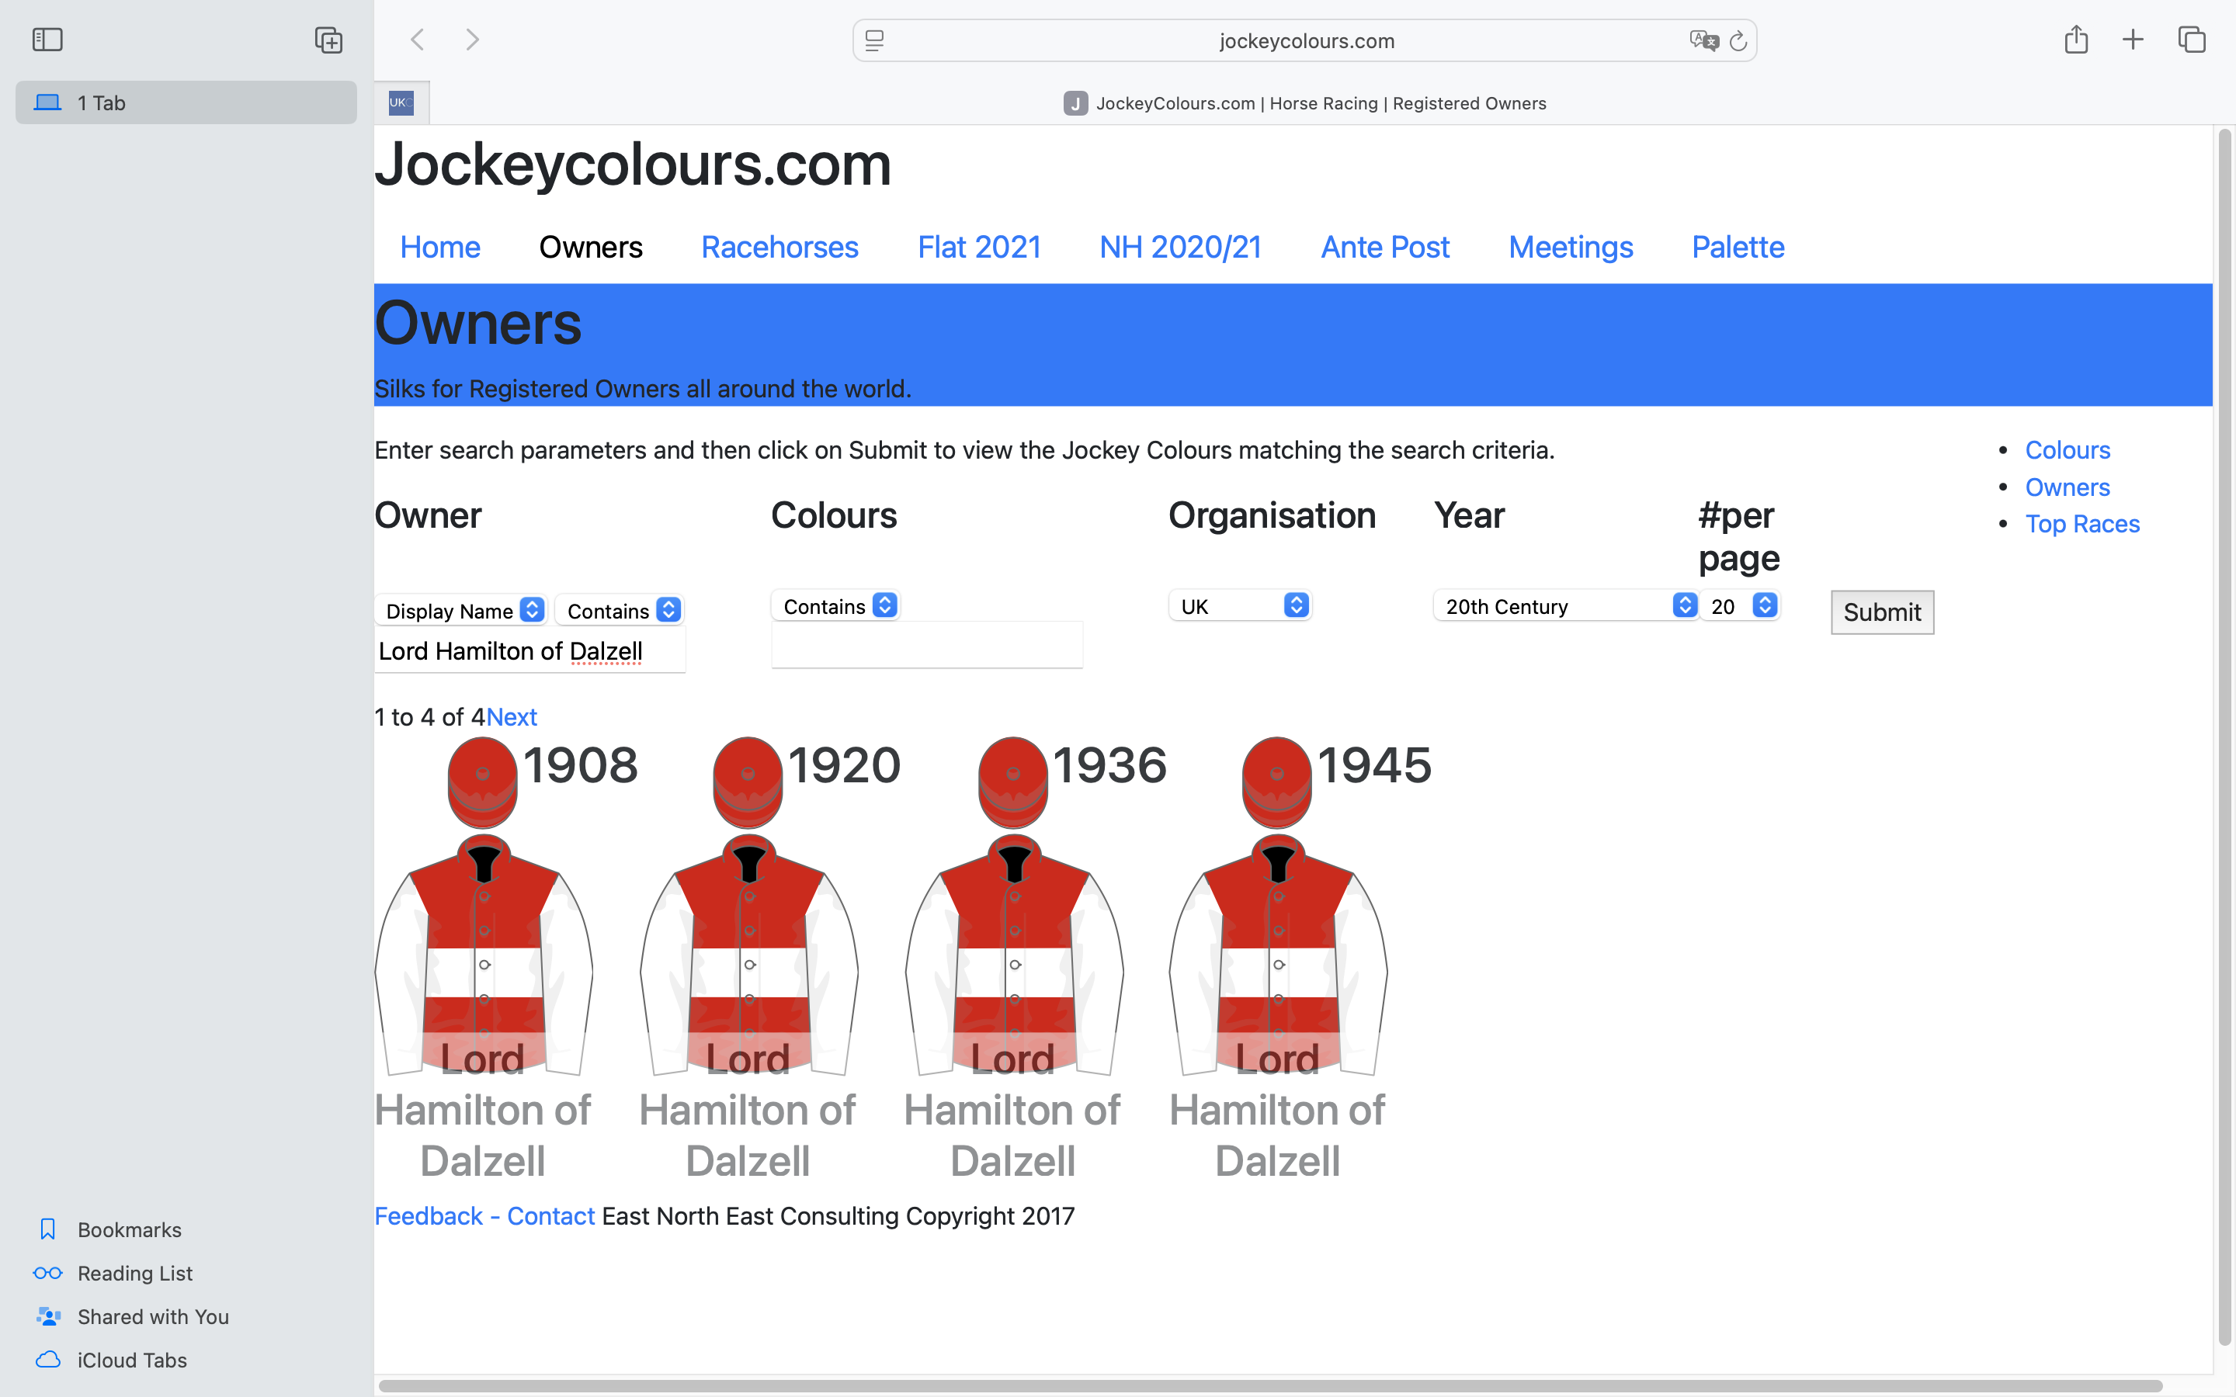Click the translate icon in address bar

[1703, 40]
